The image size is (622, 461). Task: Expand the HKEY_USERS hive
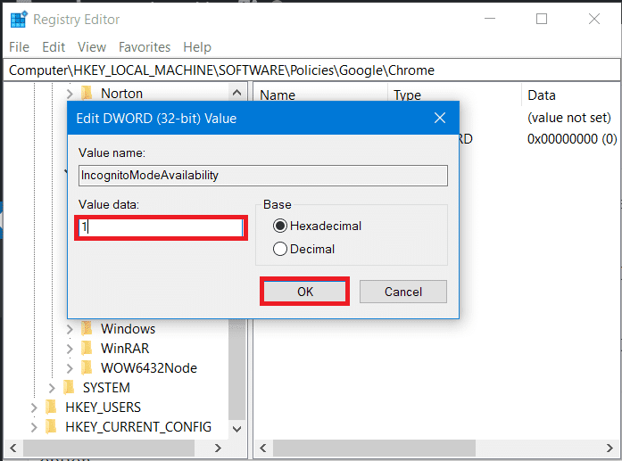point(34,407)
